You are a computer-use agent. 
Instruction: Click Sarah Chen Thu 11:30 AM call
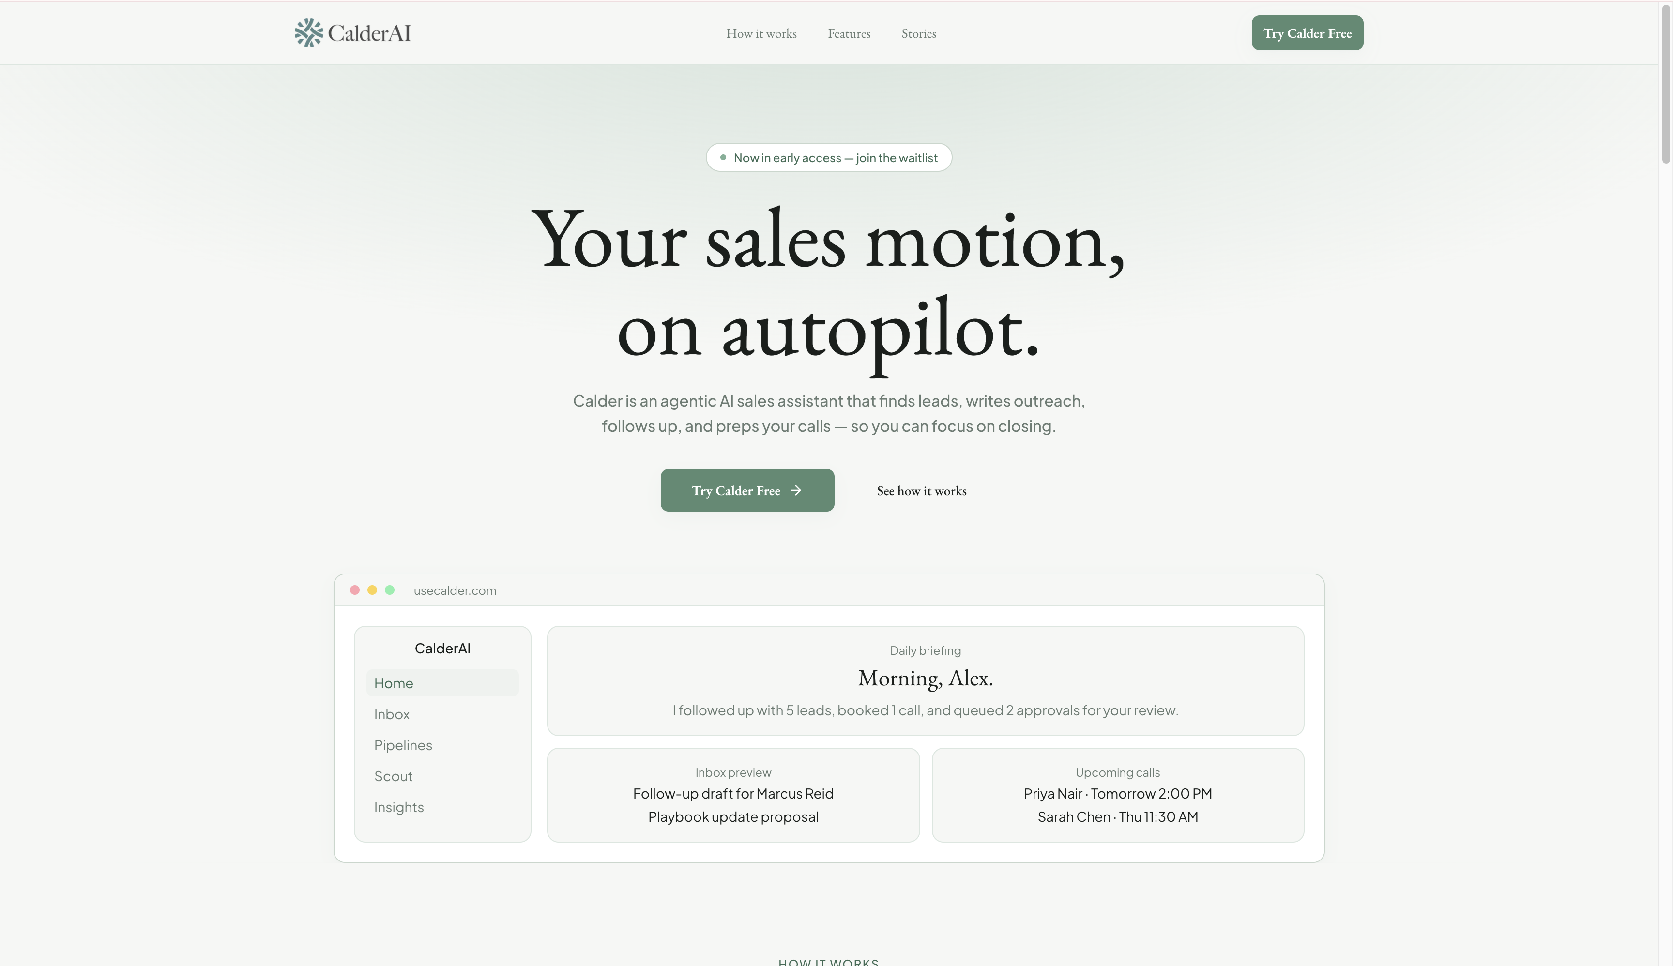[1118, 817]
